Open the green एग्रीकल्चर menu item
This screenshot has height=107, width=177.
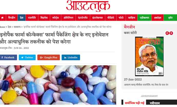pos(144,18)
